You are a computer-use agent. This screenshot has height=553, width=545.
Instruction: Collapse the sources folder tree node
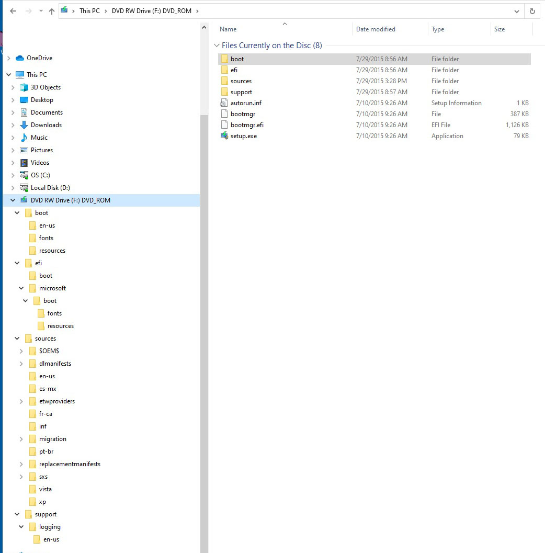[x=17, y=338]
